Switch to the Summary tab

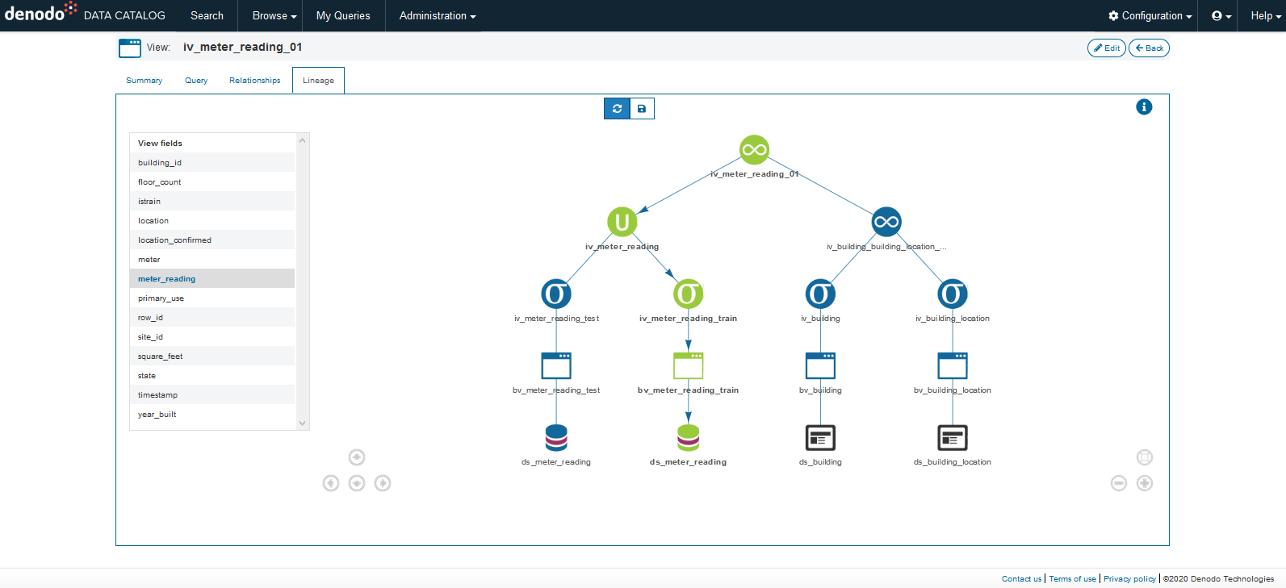pos(145,81)
